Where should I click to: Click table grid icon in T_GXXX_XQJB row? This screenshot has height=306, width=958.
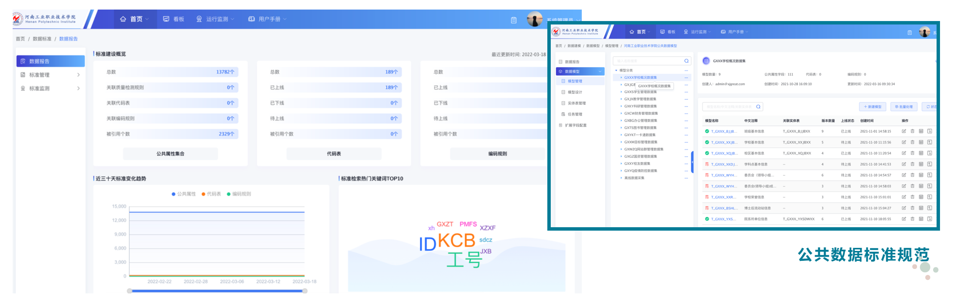tap(921, 153)
